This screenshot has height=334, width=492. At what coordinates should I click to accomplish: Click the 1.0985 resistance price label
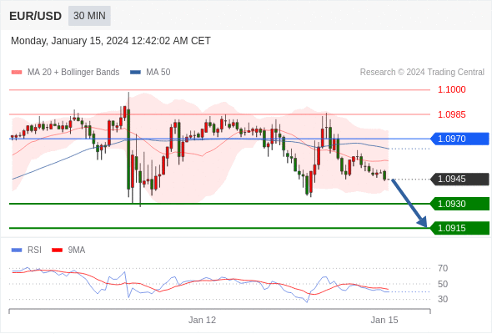pos(451,114)
